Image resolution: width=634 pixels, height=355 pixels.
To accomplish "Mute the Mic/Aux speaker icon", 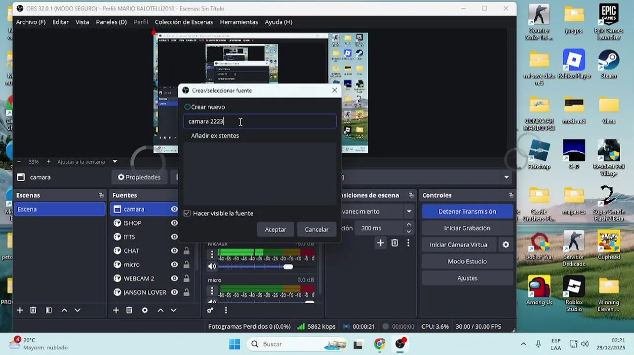I will 212,266.
